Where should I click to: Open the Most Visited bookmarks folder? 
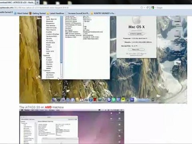[x=21, y=13]
